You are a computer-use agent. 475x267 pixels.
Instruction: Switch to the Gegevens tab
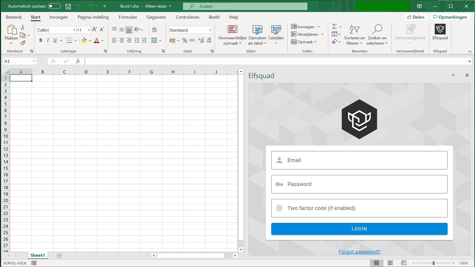point(156,17)
